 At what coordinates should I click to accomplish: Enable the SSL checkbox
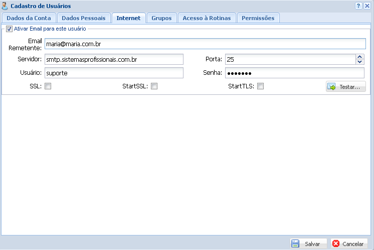pos(48,86)
